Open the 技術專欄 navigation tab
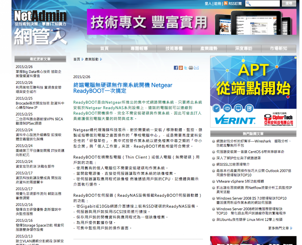This screenshot has height=245, width=302. 174,49
